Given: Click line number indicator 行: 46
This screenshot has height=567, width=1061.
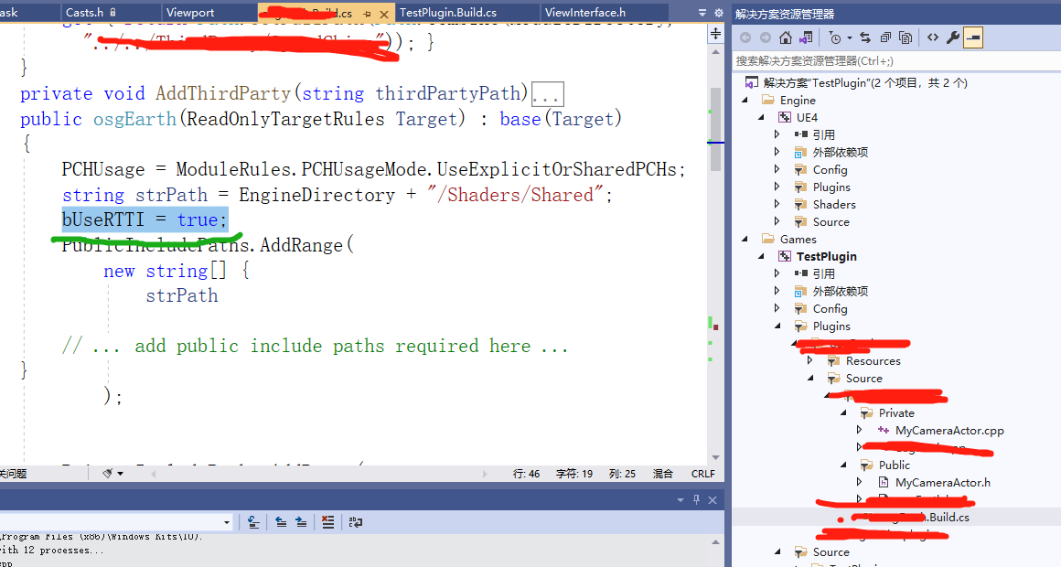Looking at the screenshot, I should [527, 474].
